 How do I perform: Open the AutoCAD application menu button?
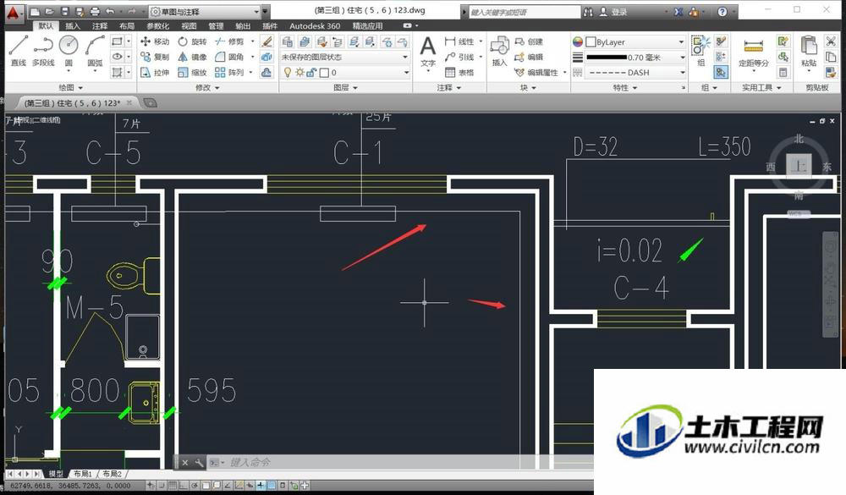point(13,13)
